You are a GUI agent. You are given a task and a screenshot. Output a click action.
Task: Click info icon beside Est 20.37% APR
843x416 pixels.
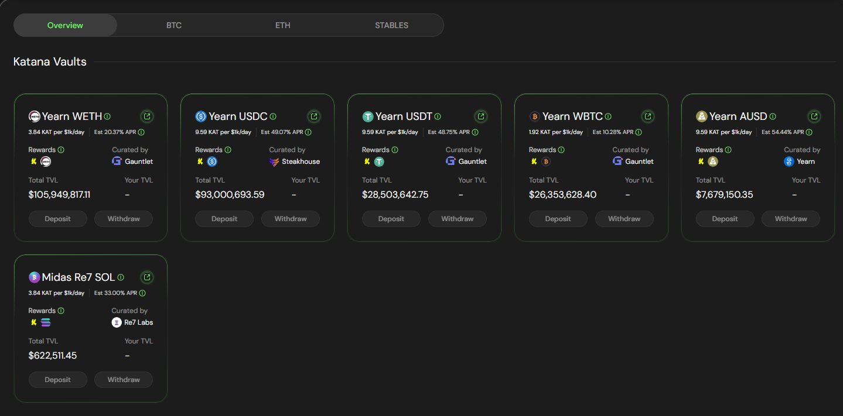pyautogui.click(x=141, y=132)
